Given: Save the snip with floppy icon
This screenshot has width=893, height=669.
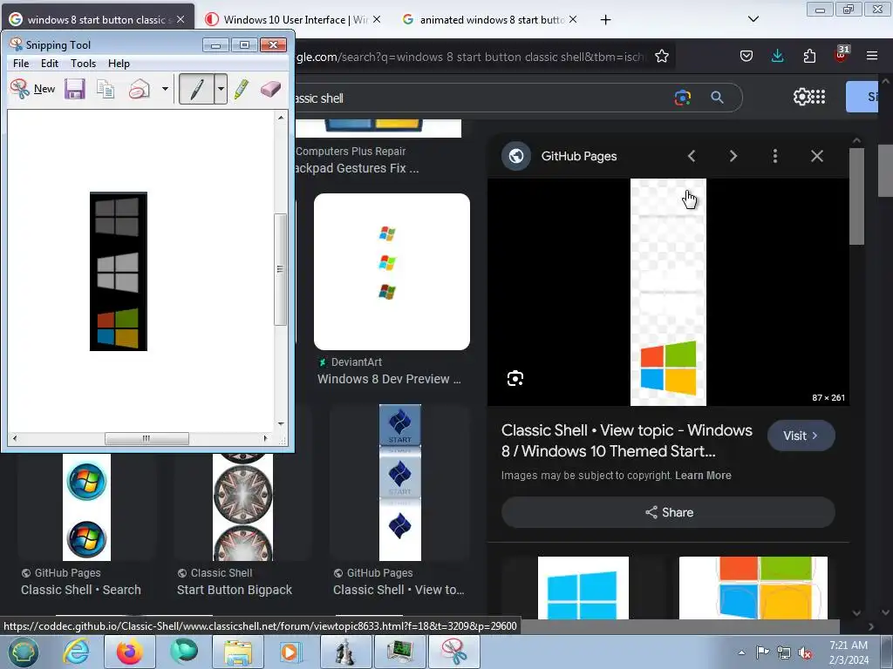Looking at the screenshot, I should pyautogui.click(x=75, y=89).
